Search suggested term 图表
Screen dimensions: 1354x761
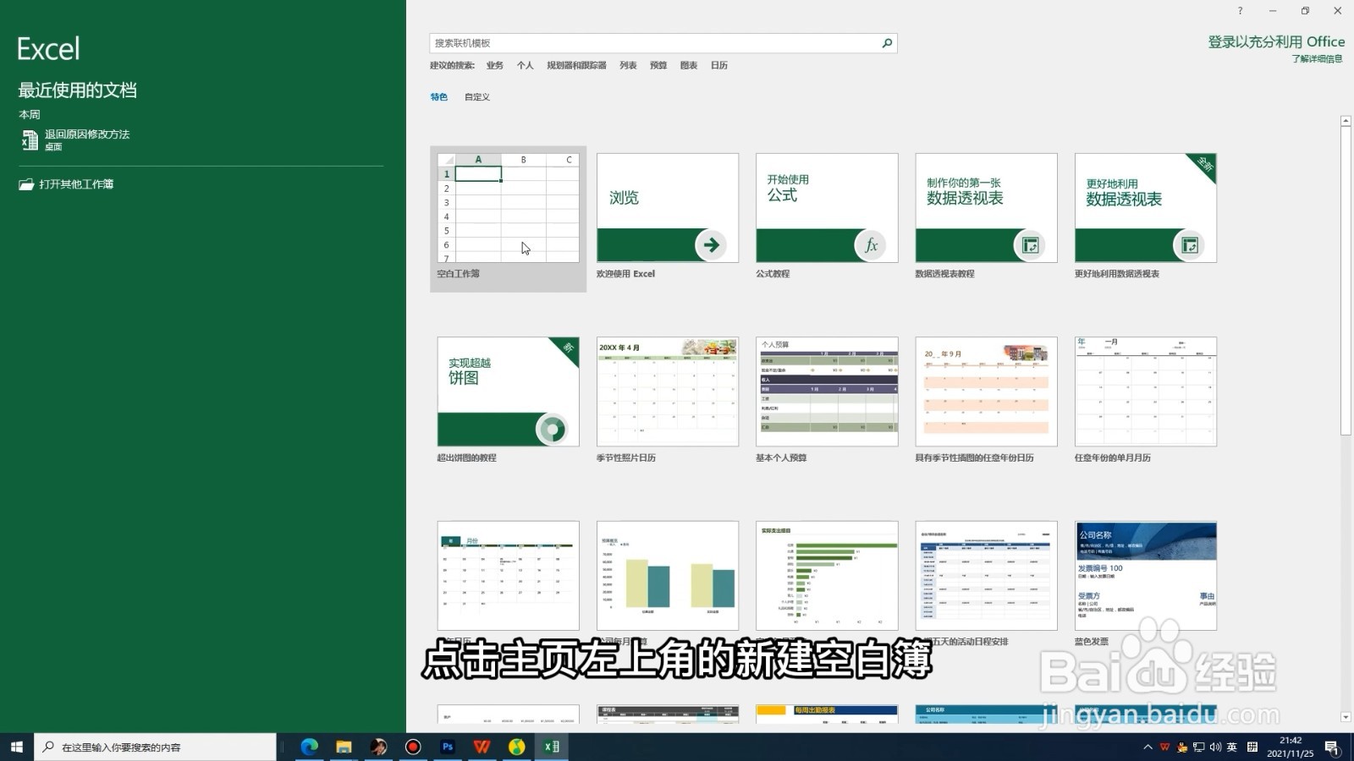689,65
